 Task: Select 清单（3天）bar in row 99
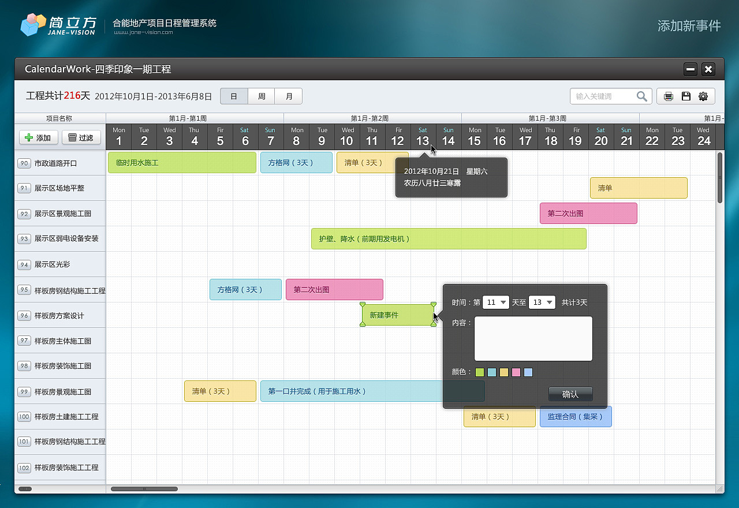click(x=220, y=391)
